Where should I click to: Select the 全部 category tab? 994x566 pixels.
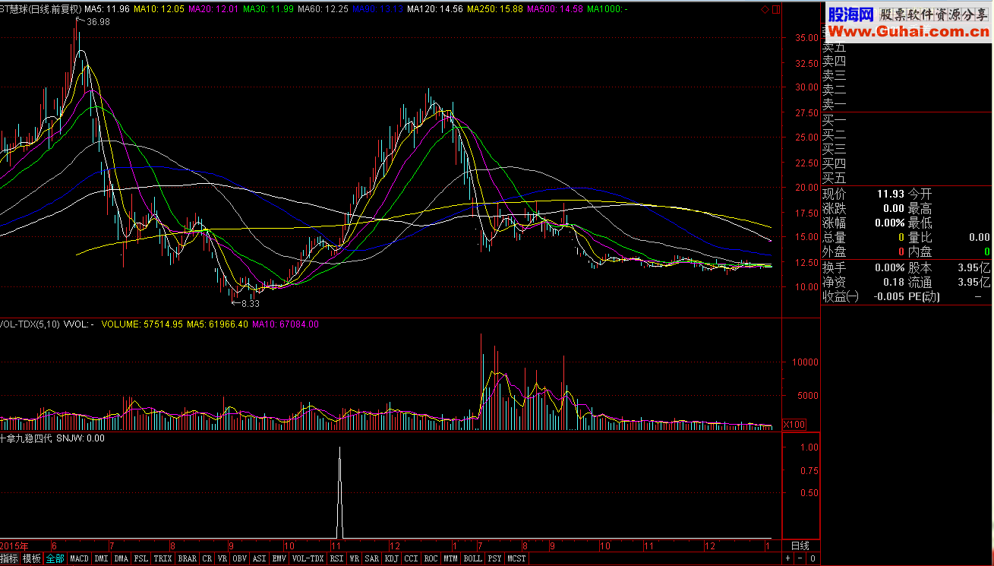pos(55,558)
